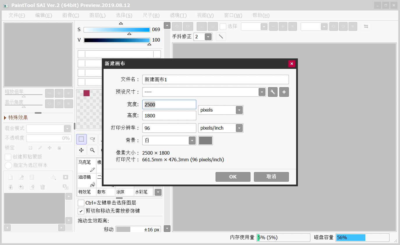Select the 特效笔 effect brush
Screen dimensions: 400x245
tap(87, 192)
